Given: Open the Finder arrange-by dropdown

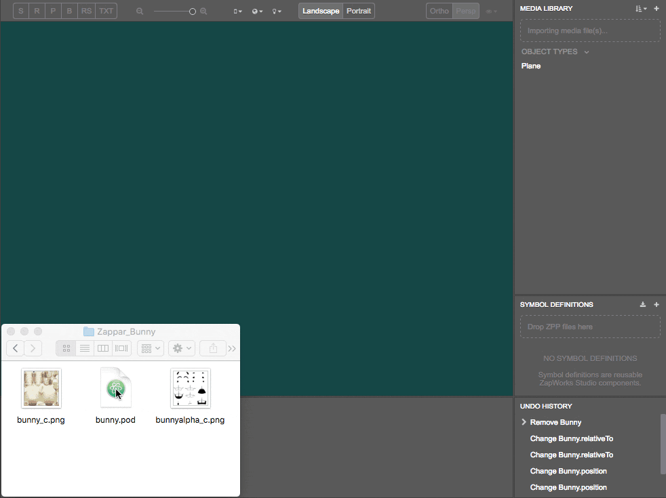Looking at the screenshot, I should [151, 348].
